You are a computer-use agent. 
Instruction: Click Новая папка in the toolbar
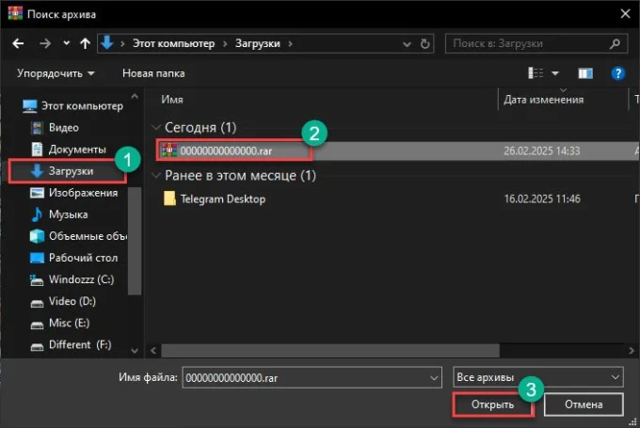(x=153, y=73)
